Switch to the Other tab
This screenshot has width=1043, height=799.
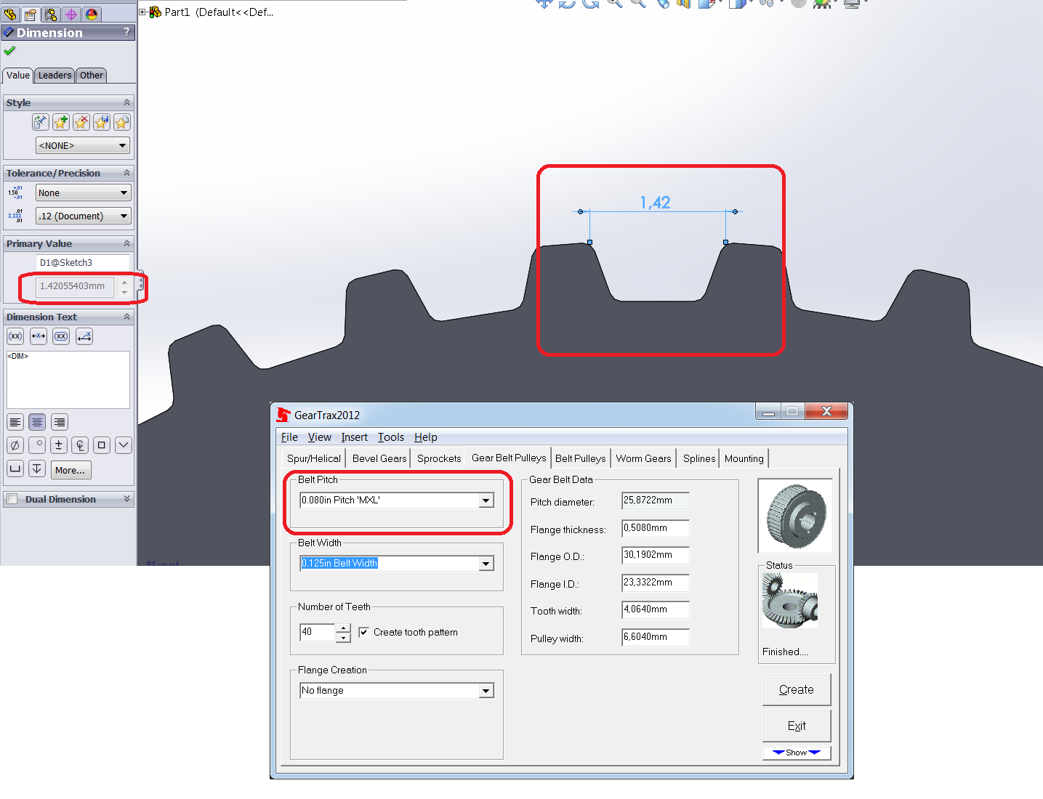pos(92,75)
